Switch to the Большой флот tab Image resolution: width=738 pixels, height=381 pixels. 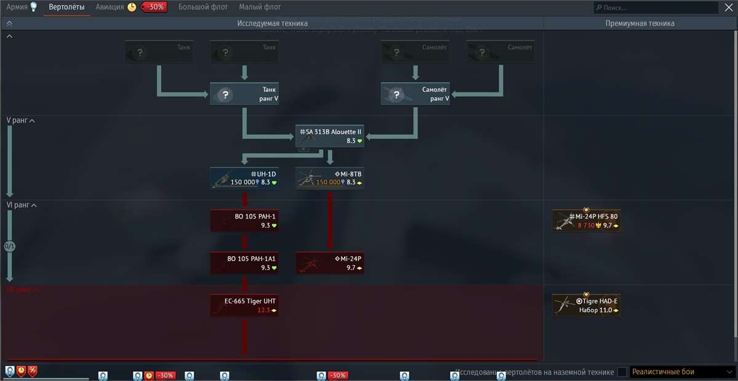pyautogui.click(x=203, y=7)
